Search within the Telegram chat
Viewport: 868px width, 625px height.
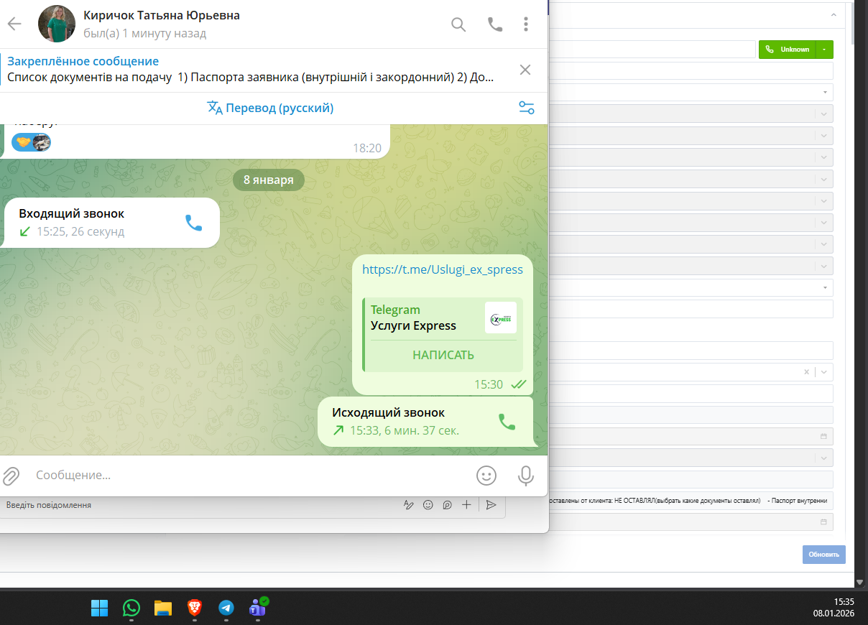click(458, 24)
